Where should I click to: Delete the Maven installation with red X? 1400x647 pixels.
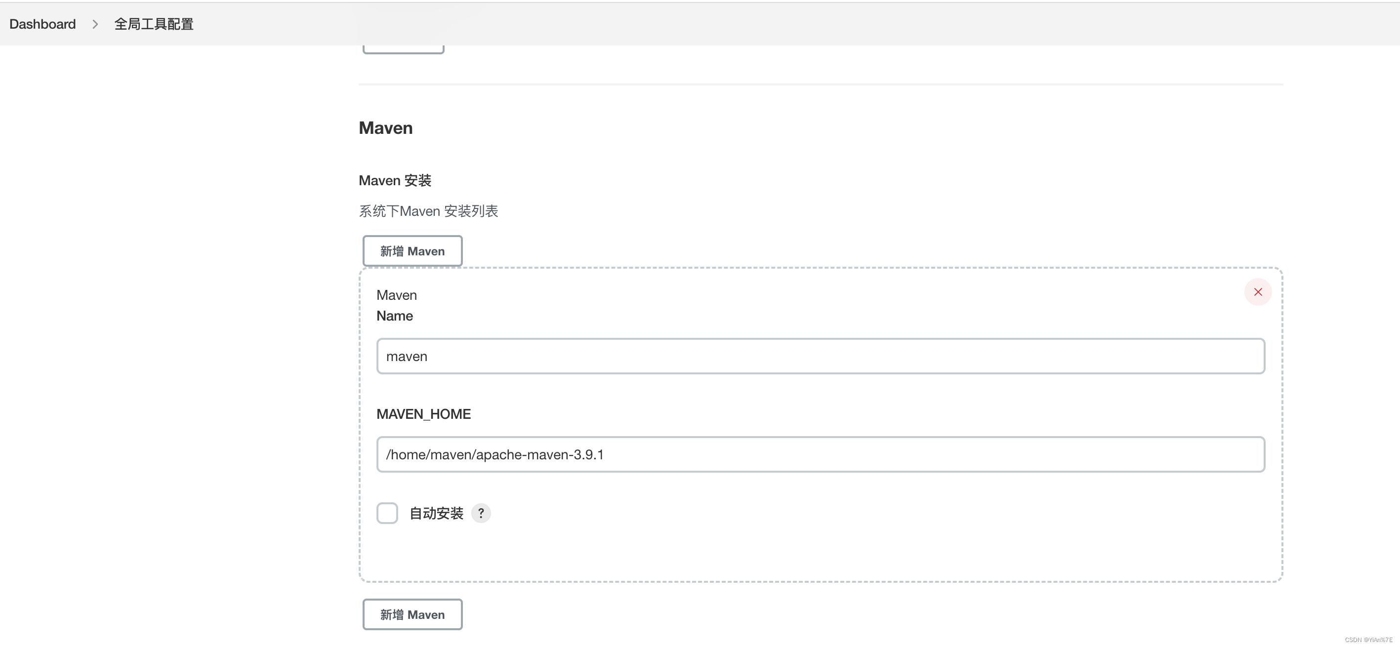(x=1258, y=292)
